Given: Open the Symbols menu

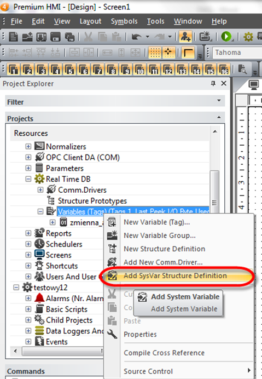Looking at the screenshot, I should (x=124, y=21).
